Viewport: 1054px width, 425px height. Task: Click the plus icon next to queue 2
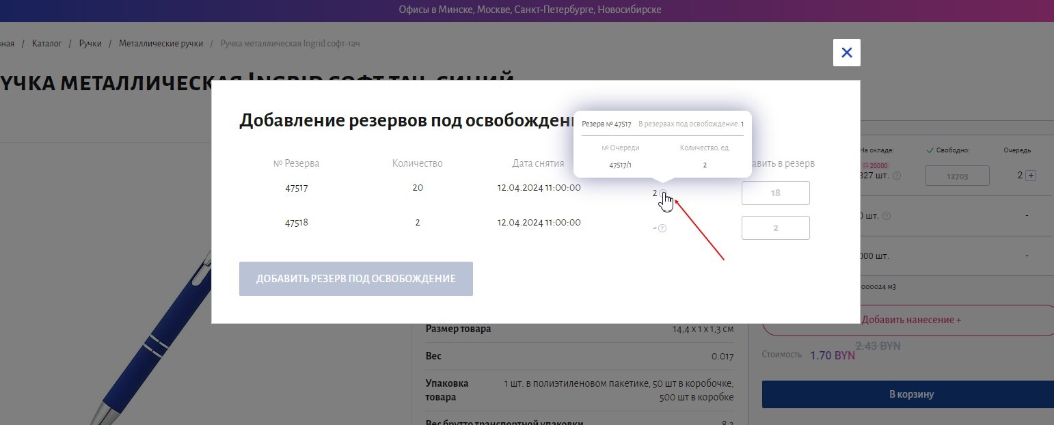(x=1031, y=176)
